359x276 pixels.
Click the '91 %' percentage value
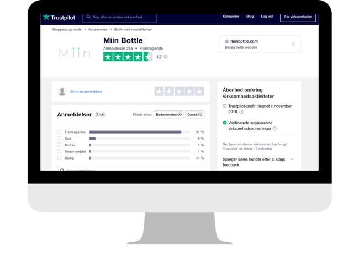click(x=200, y=132)
